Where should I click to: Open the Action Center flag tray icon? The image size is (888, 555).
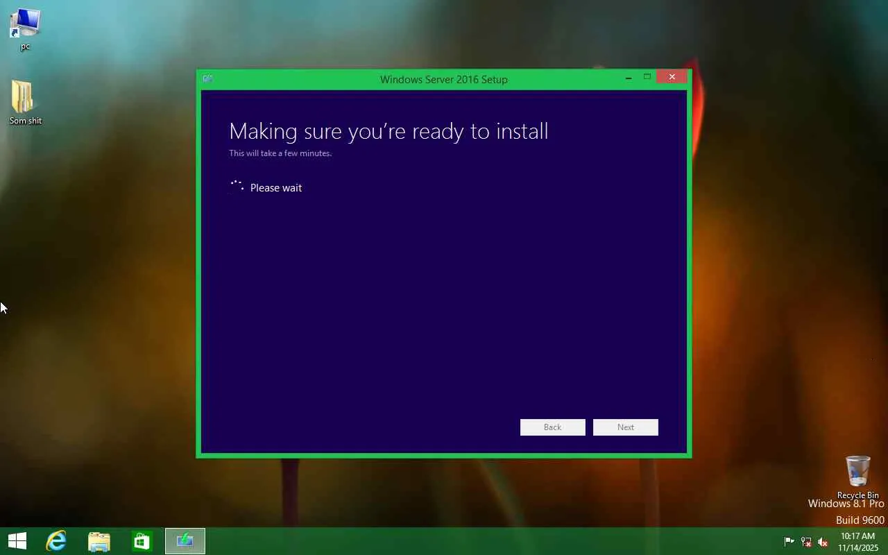(789, 542)
